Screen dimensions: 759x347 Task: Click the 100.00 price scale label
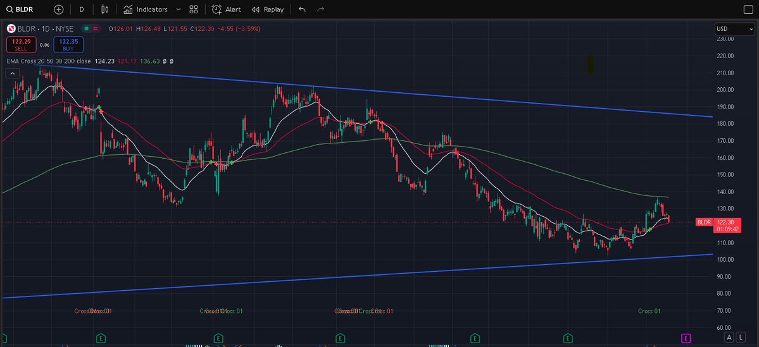(x=725, y=260)
